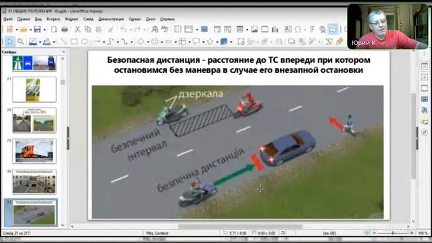432x243 pixels.
Task: Select the Ellipse shape tool
Action: coord(84,42)
